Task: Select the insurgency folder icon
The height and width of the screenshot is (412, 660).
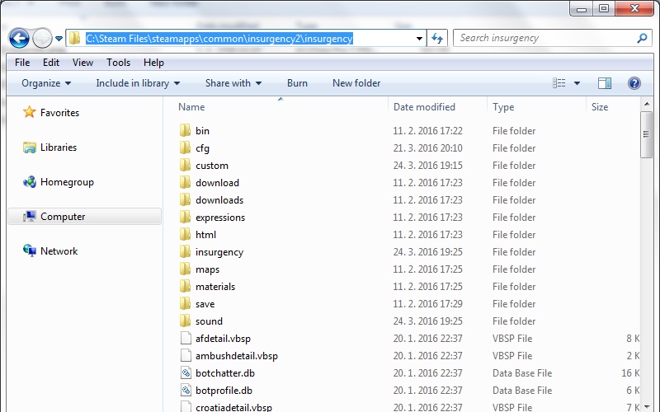Action: 185,251
